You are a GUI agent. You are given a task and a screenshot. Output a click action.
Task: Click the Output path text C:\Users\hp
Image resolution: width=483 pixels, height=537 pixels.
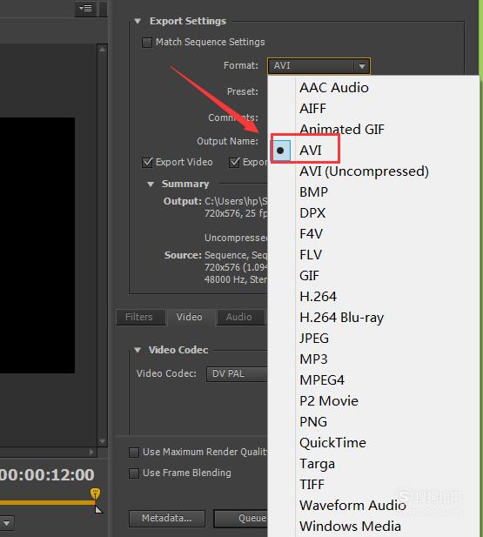(x=236, y=201)
